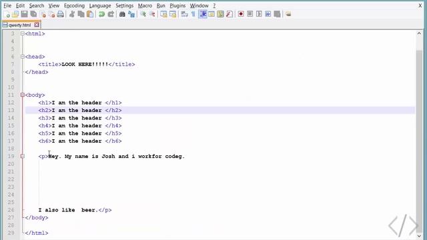Viewport: 427px width, 240px height.
Task: Click the Stop recording macro icon
Action: coord(250,14)
